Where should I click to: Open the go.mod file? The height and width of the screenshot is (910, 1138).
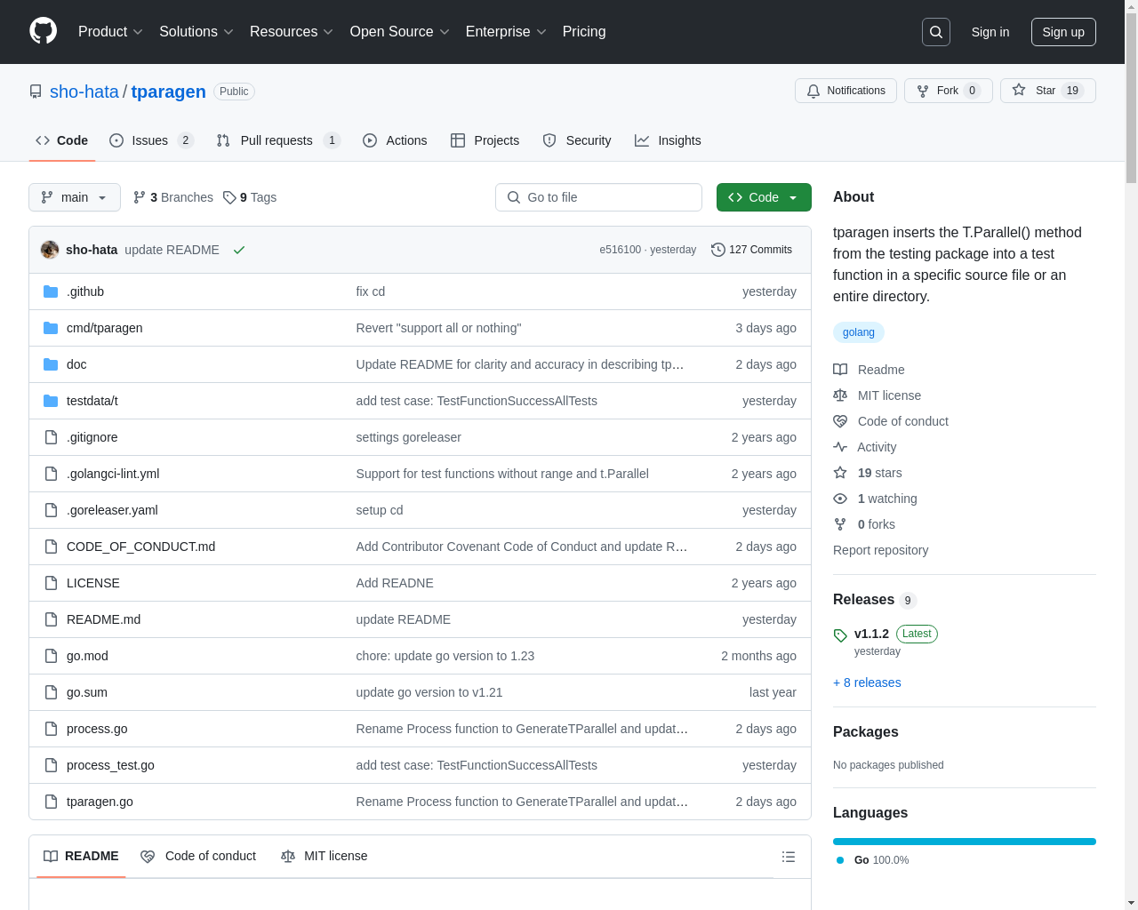click(87, 656)
